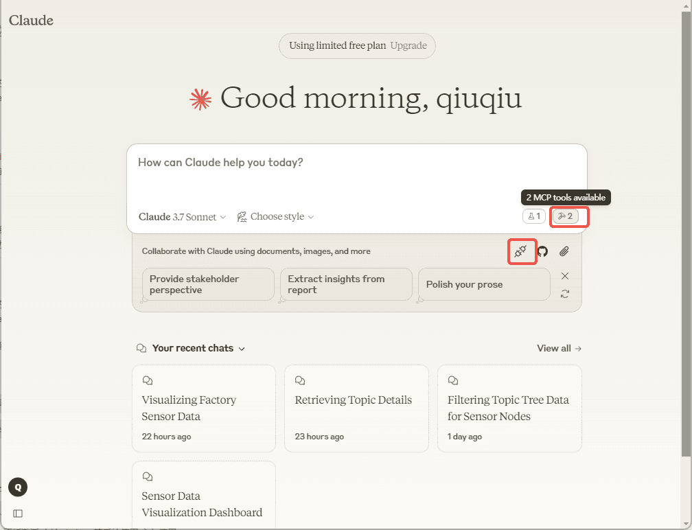Click '22 hours ago' timestamp

166,437
